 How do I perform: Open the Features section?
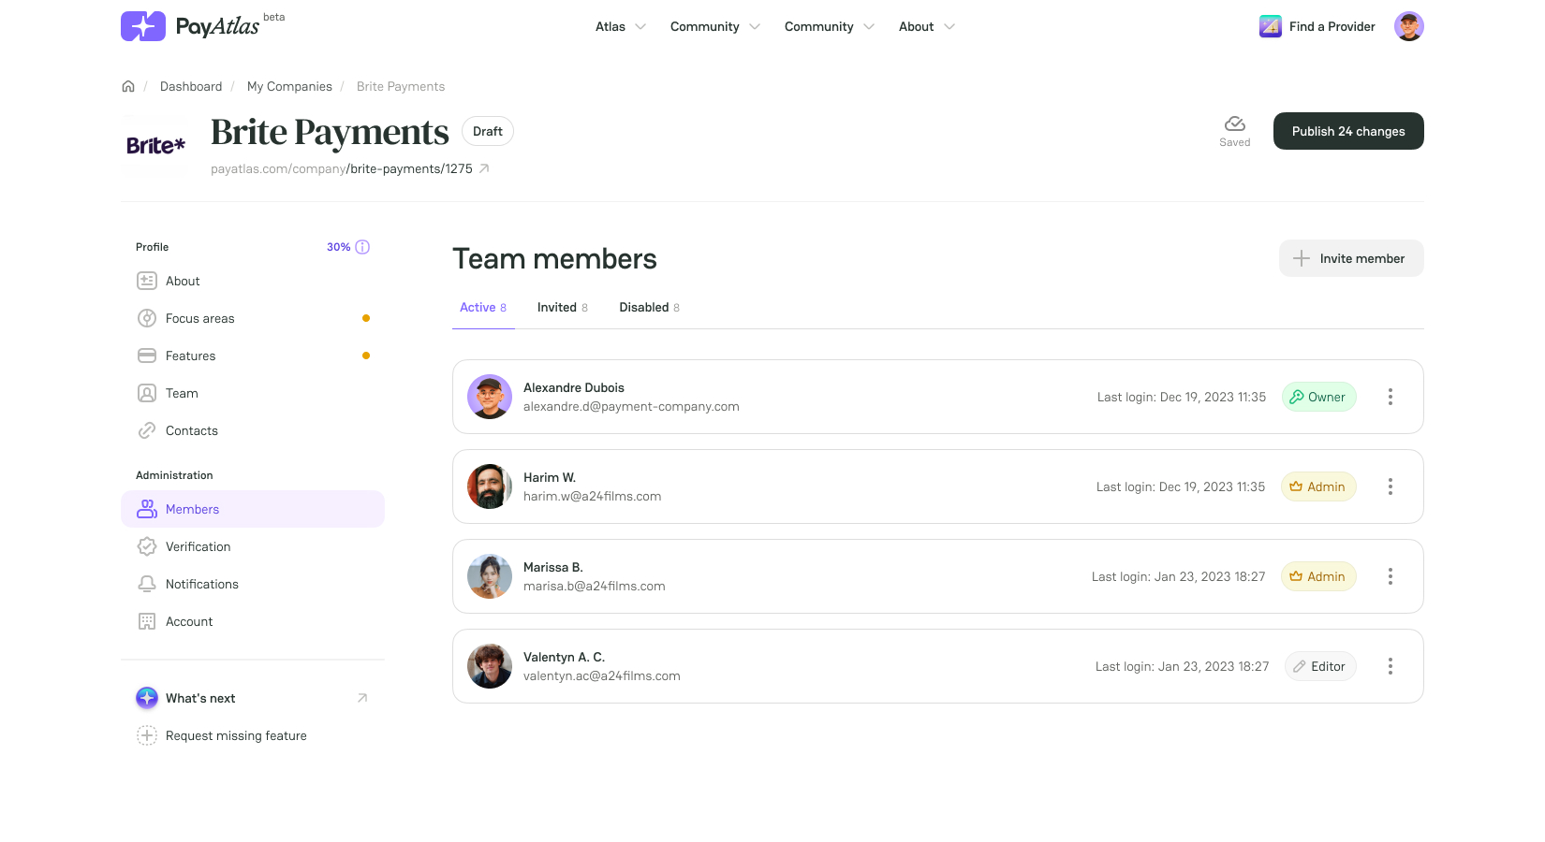[253, 356]
